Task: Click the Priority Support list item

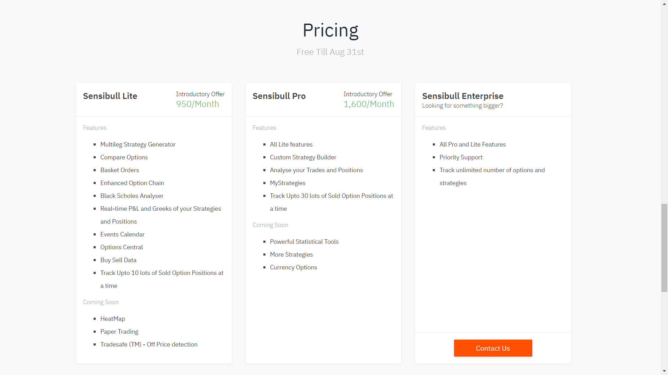Action: click(x=461, y=157)
